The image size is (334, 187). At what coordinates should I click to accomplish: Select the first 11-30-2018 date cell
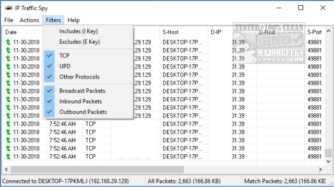coord(26,42)
